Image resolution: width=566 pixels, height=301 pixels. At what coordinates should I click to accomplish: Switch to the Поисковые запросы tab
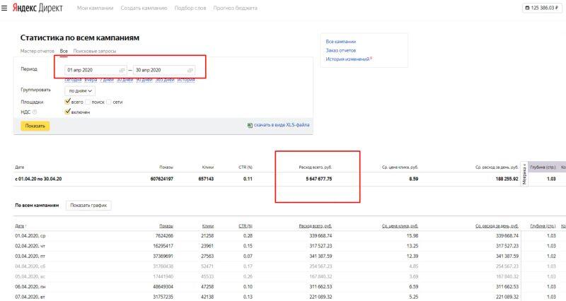[95, 52]
